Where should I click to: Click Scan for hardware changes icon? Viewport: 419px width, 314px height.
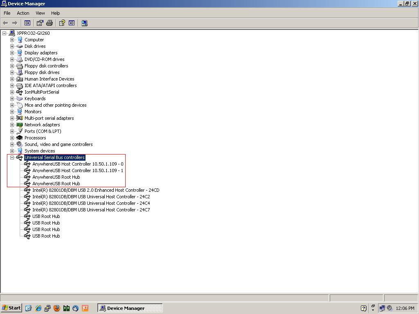[x=84, y=23]
